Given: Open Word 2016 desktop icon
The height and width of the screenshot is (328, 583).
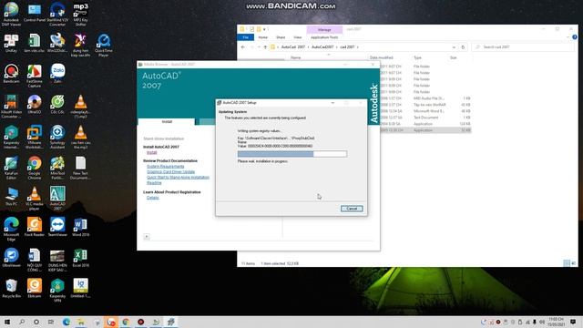Looking at the screenshot, I should (81, 227).
